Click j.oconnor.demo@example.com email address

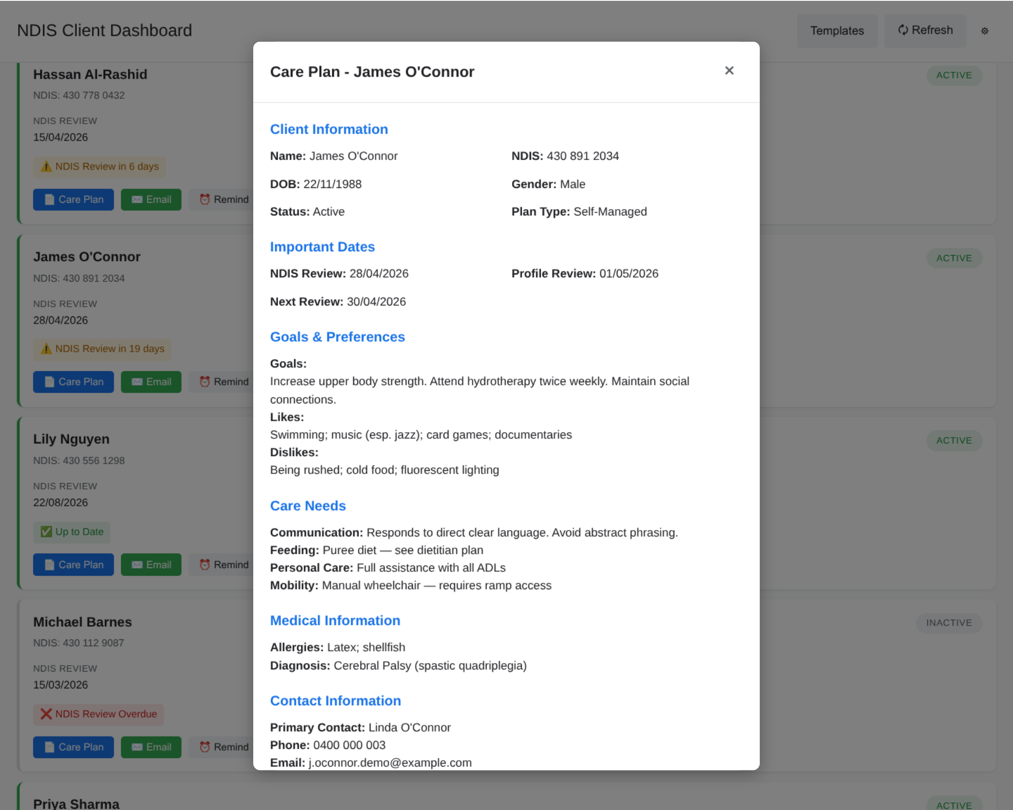[x=390, y=763]
